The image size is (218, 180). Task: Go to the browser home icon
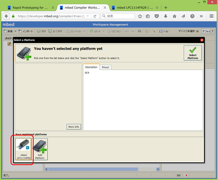pyautogui.click(x=174, y=16)
